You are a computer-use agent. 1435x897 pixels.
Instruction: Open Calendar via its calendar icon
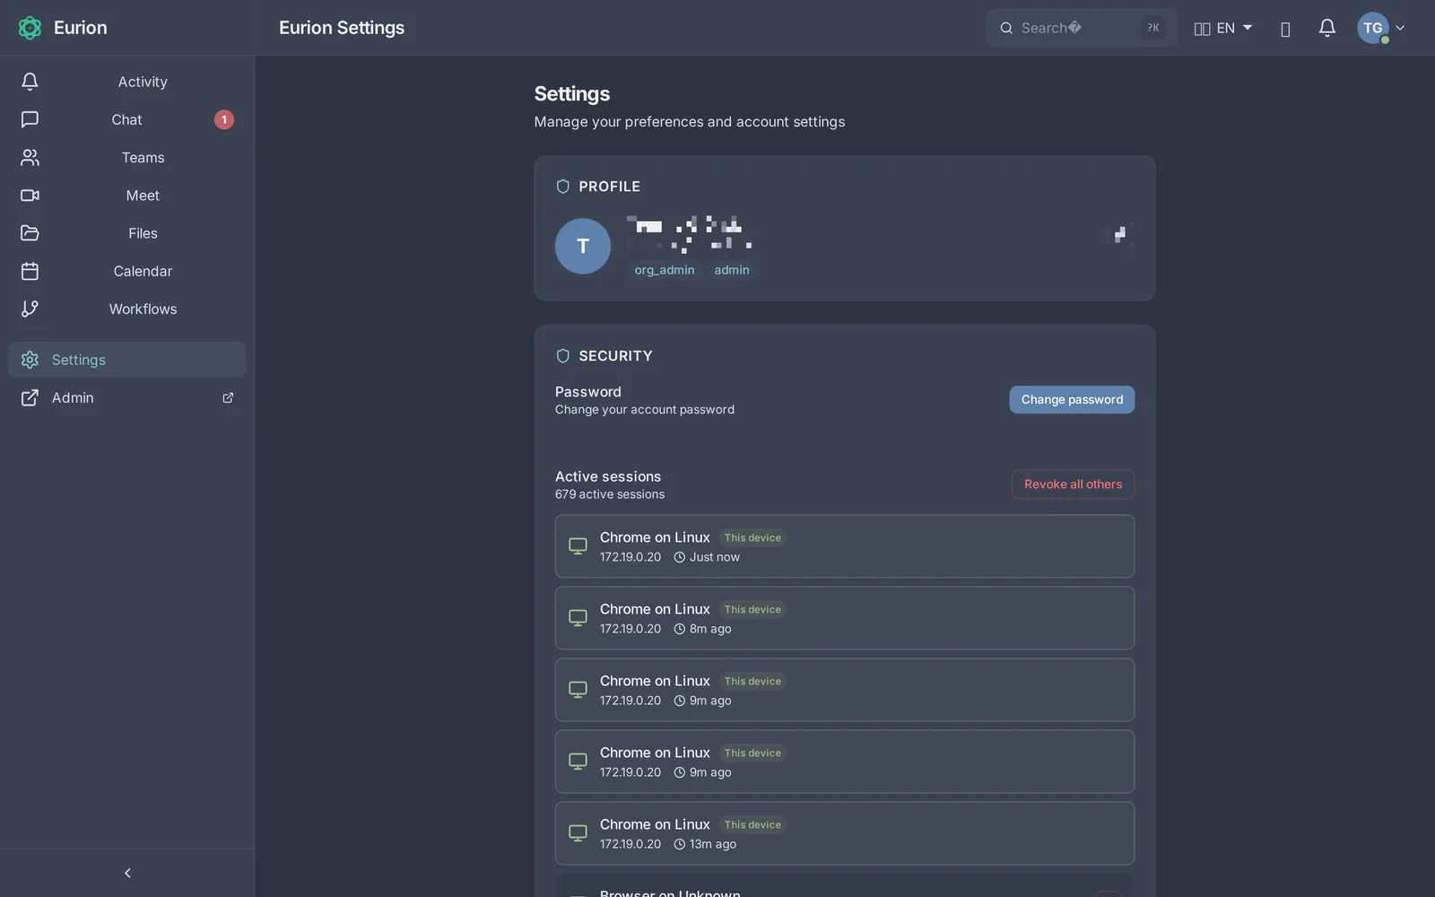[30, 271]
